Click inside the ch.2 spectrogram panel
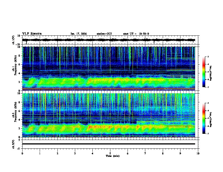This screenshot has height=172, width=223. [110, 115]
